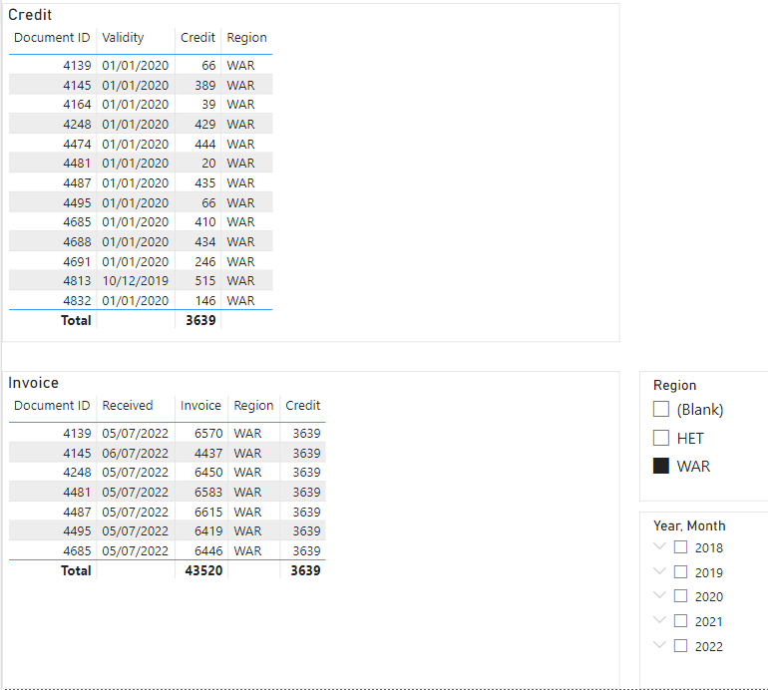Select credit value 429 for document 4248
This screenshot has width=768, height=690.
click(x=205, y=125)
